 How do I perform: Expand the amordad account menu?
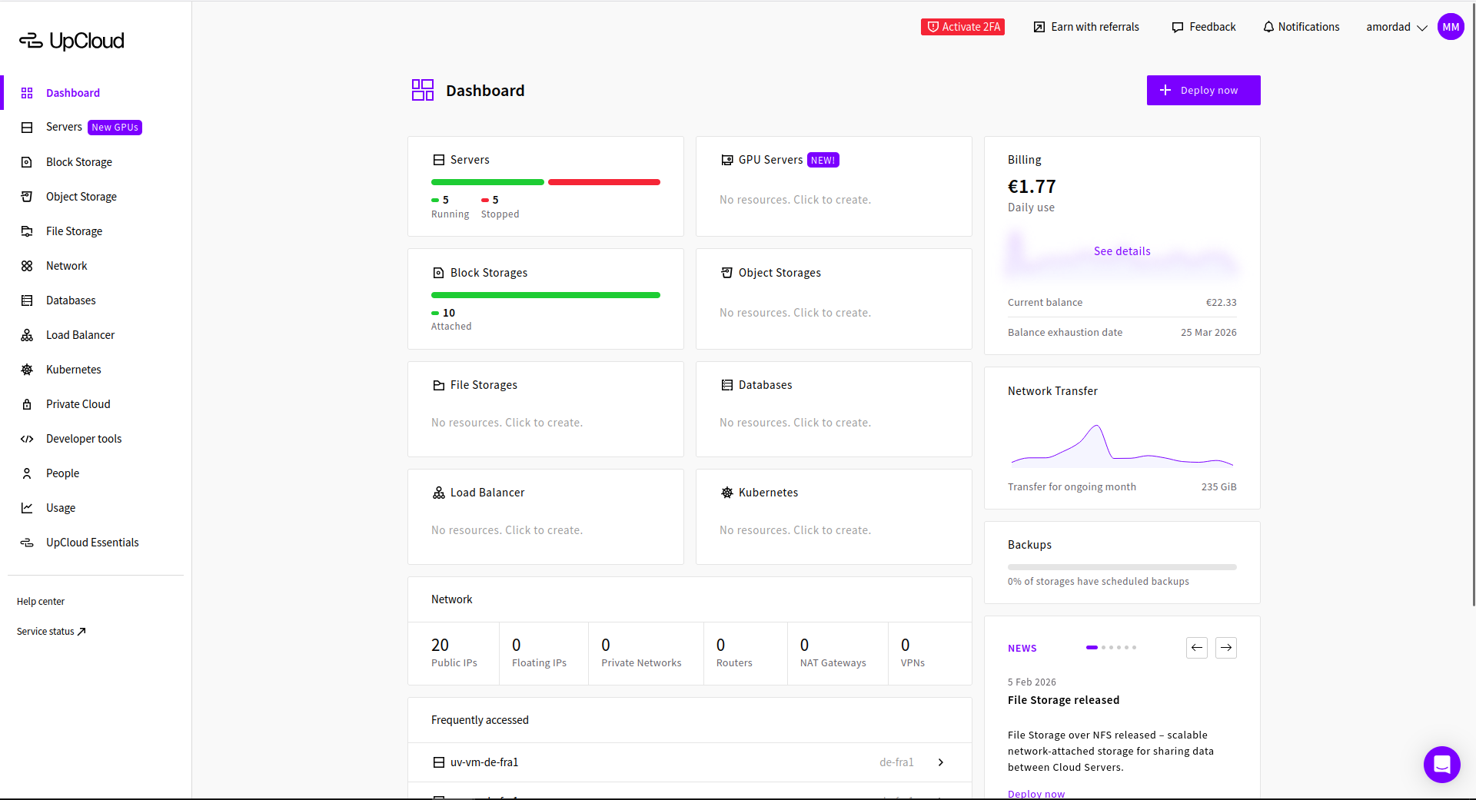tap(1395, 27)
